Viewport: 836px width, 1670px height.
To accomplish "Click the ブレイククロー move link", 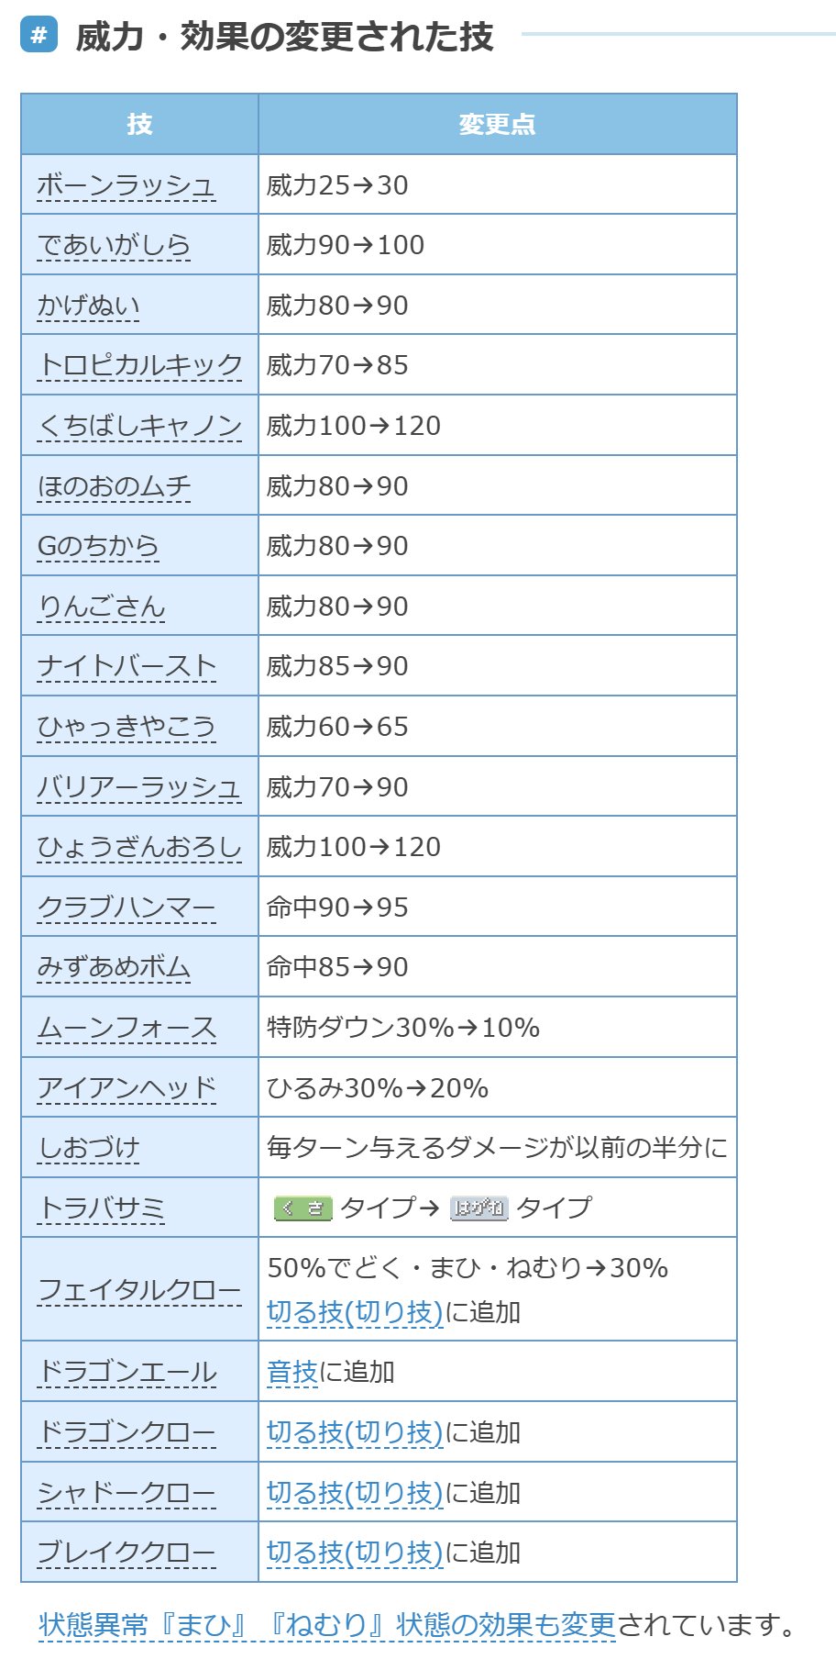I will pyautogui.click(x=126, y=1553).
